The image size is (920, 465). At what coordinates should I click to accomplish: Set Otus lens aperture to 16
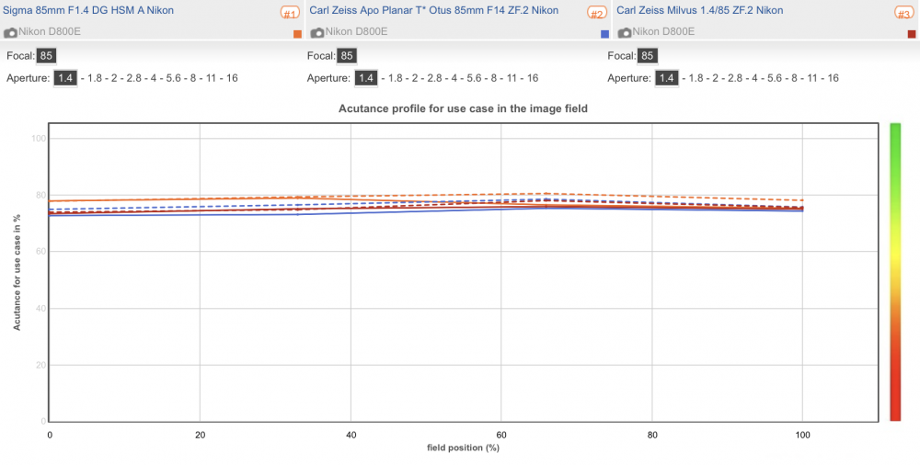[532, 78]
